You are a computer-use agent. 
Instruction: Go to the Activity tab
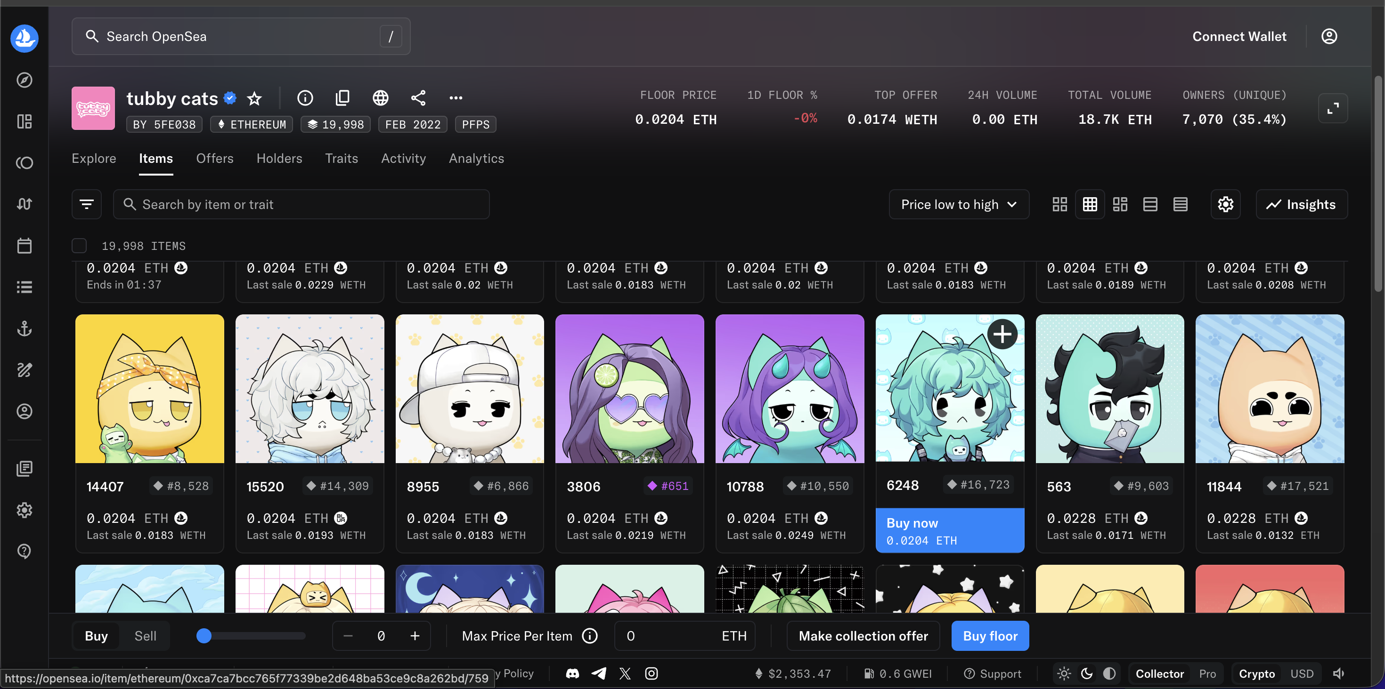pos(403,159)
